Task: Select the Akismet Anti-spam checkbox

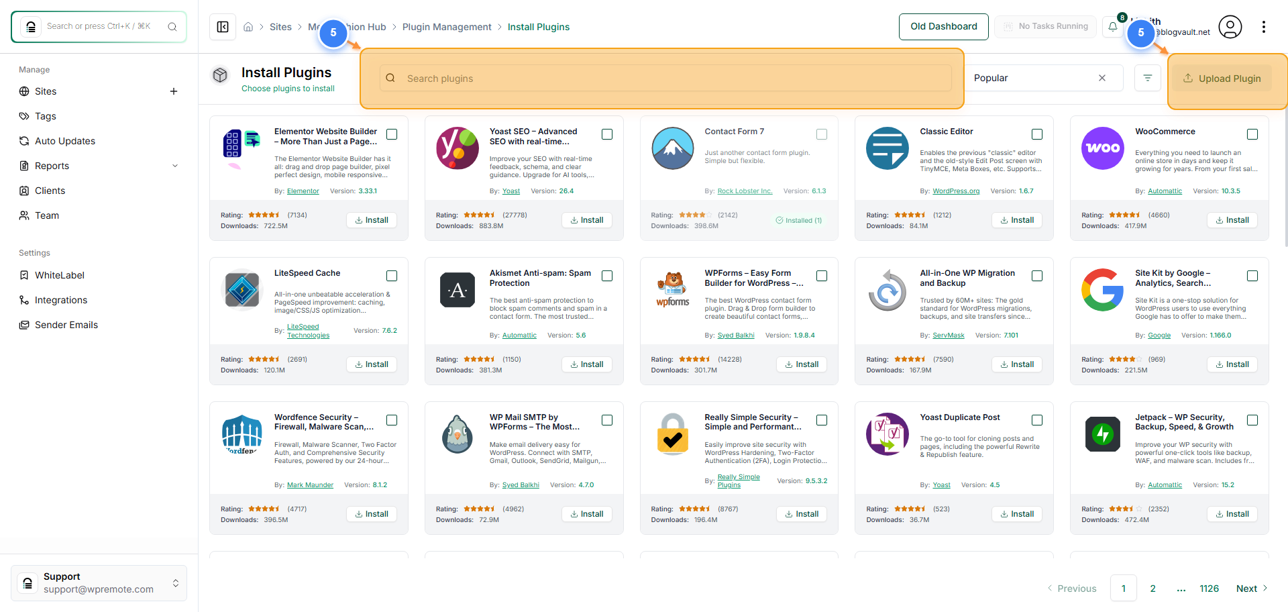Action: coord(607,276)
